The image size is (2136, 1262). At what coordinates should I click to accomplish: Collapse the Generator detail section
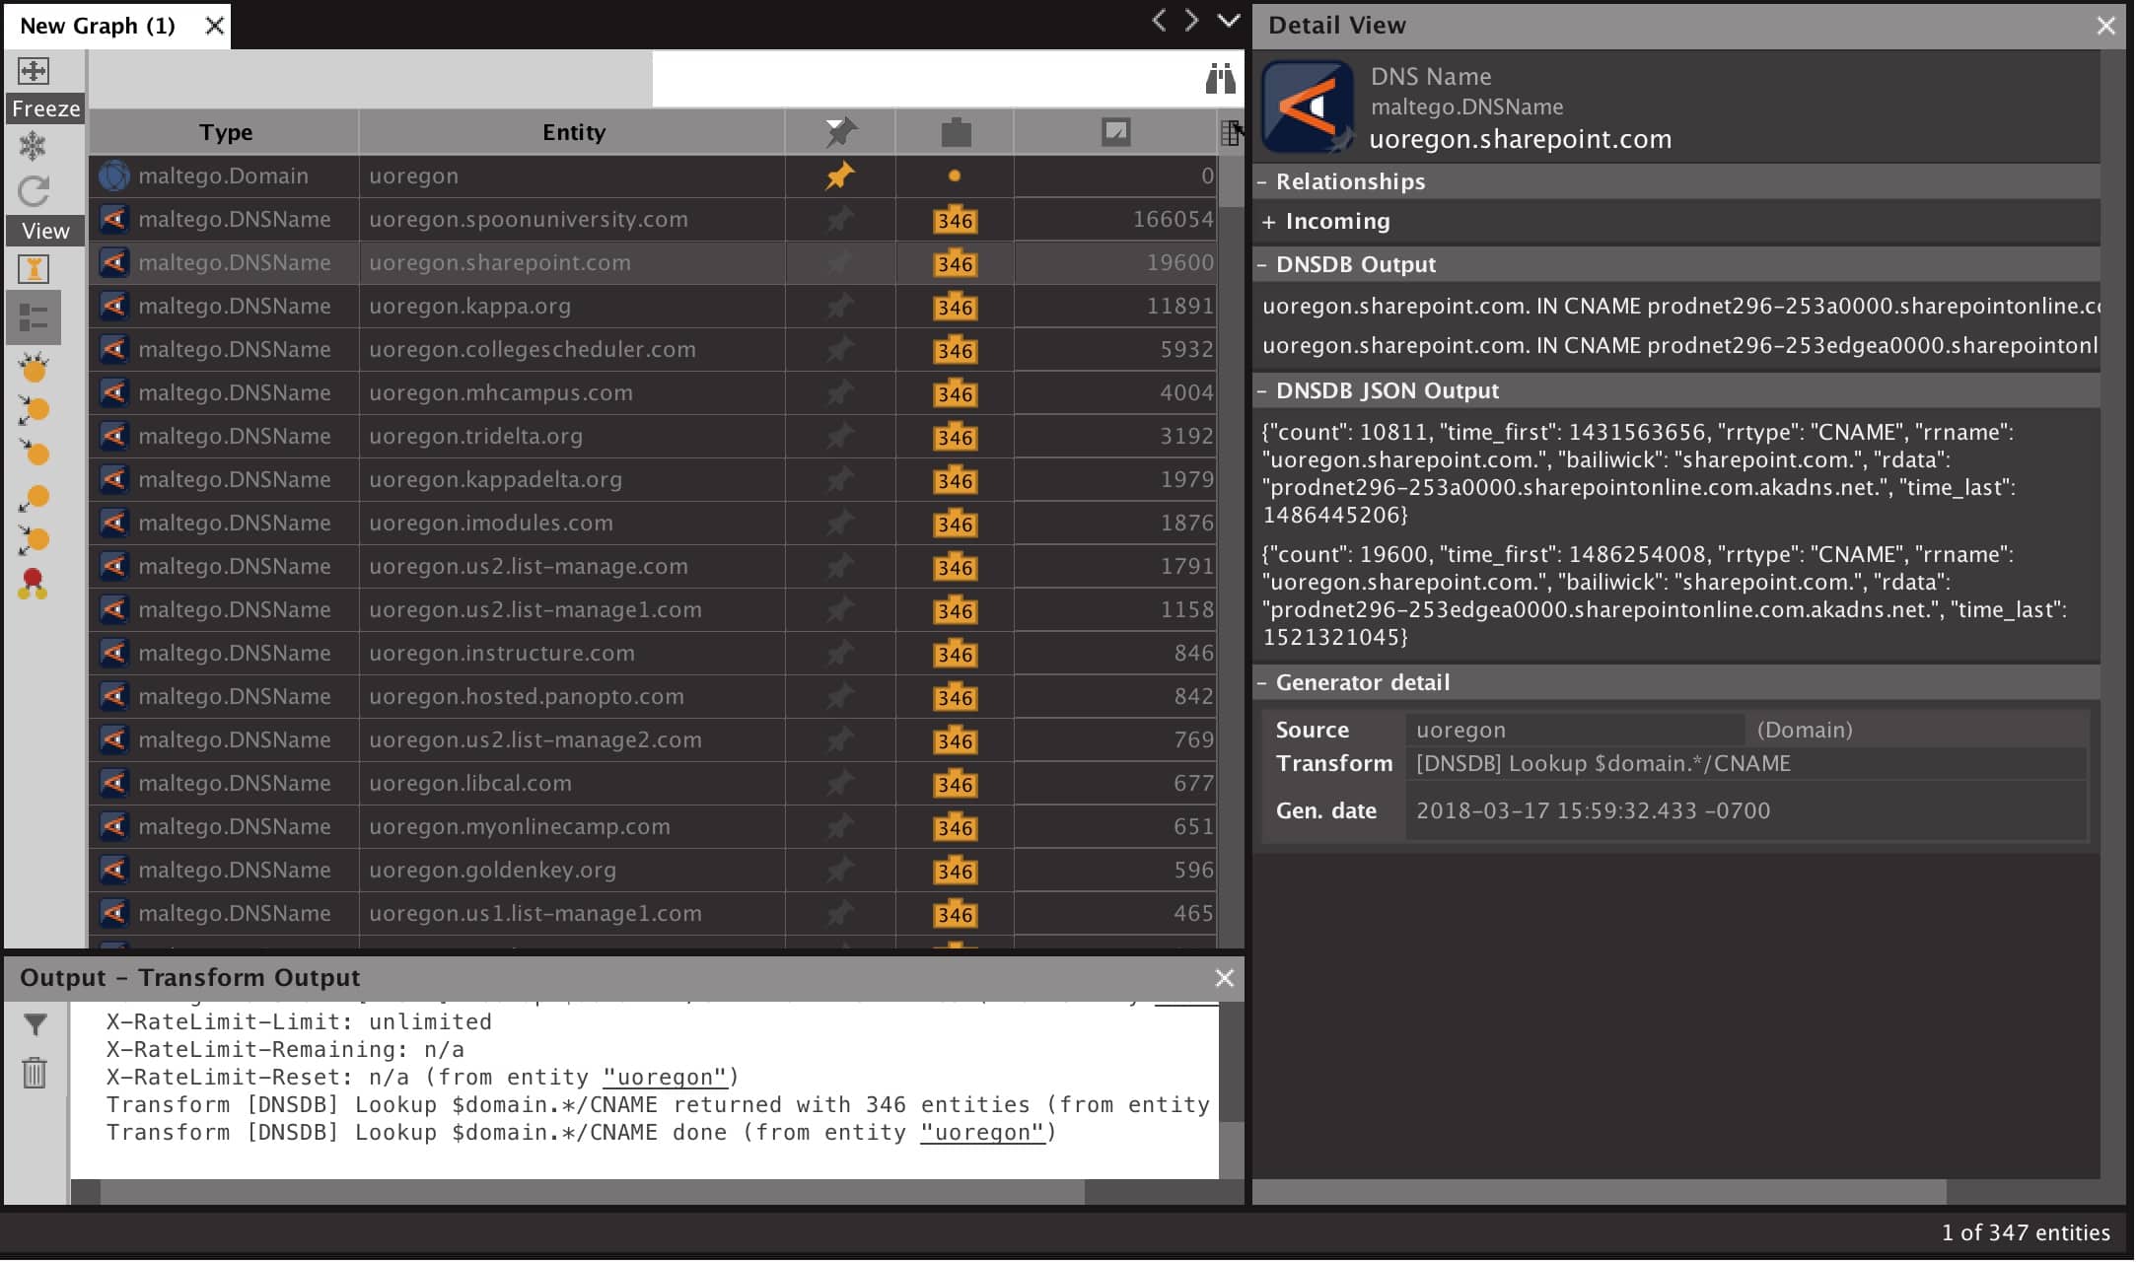tap(1262, 682)
